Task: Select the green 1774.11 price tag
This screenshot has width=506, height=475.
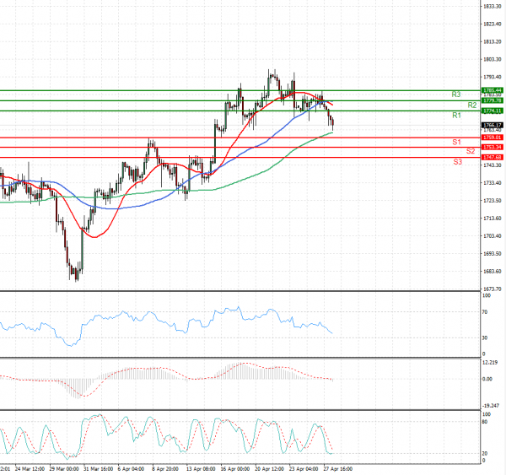Action: coord(493,111)
